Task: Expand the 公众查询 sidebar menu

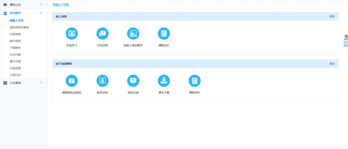Action: (x=24, y=83)
